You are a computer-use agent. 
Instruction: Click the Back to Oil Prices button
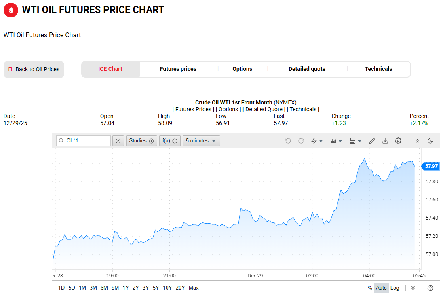34,69
